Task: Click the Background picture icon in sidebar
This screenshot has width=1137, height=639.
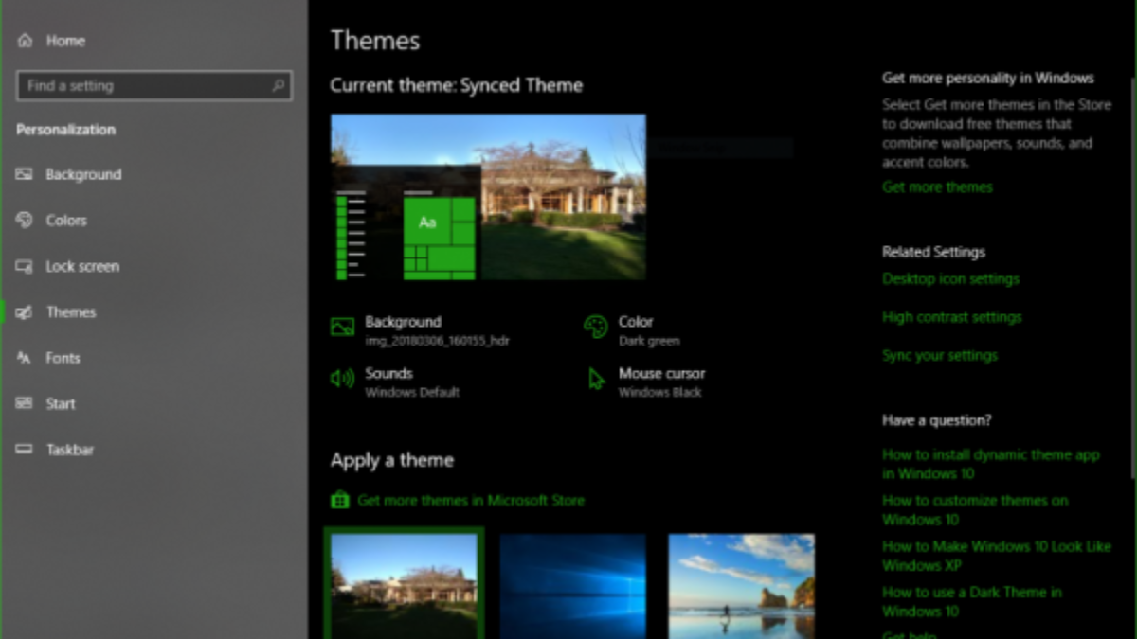Action: coord(25,174)
